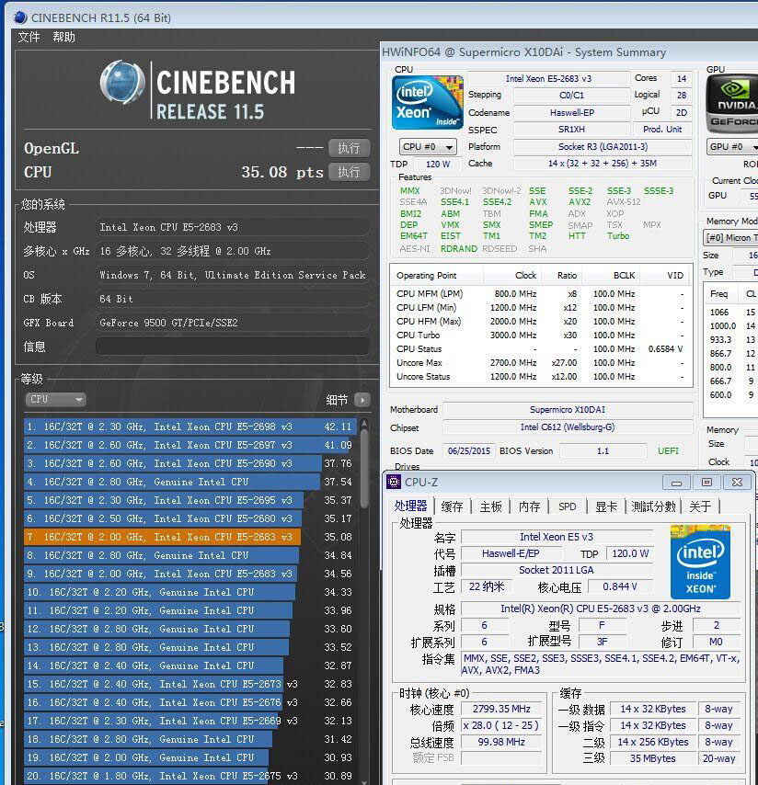Open the 文件 menu in Cinebench
Screen dimensions: 758x785
coord(29,37)
